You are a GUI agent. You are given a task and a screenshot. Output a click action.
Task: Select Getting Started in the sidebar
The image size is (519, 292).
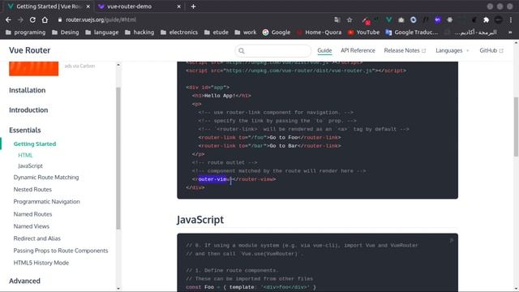[x=35, y=144]
